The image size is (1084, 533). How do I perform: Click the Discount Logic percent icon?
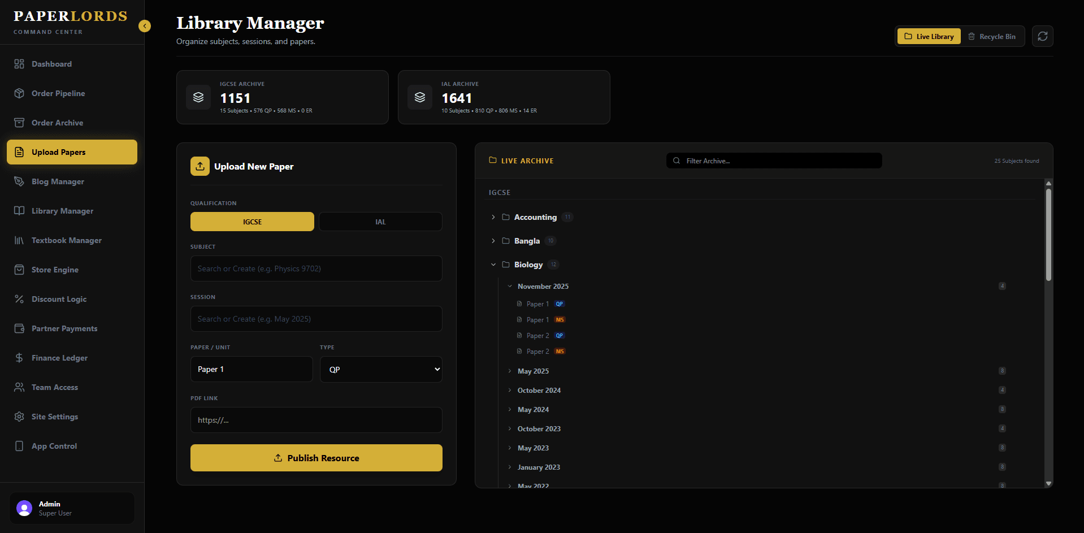[x=19, y=299]
